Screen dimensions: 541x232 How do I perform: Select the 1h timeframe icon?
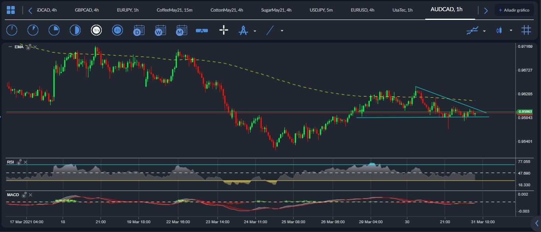pyautogui.click(x=96, y=30)
